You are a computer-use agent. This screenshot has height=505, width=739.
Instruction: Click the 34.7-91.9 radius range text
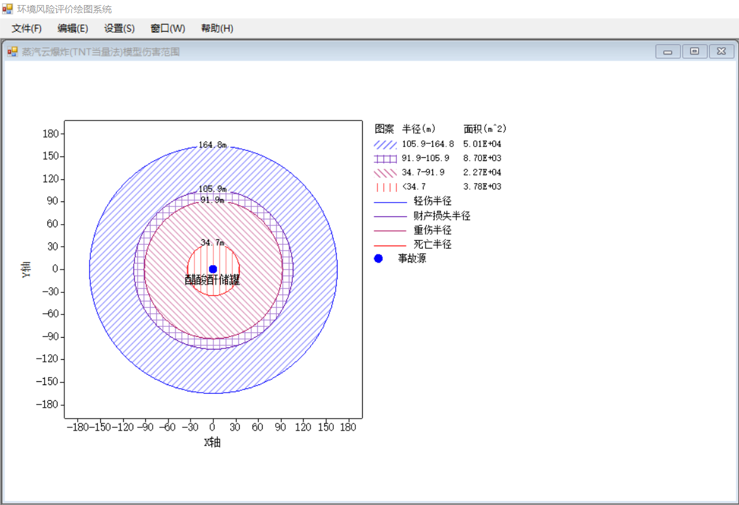click(423, 172)
